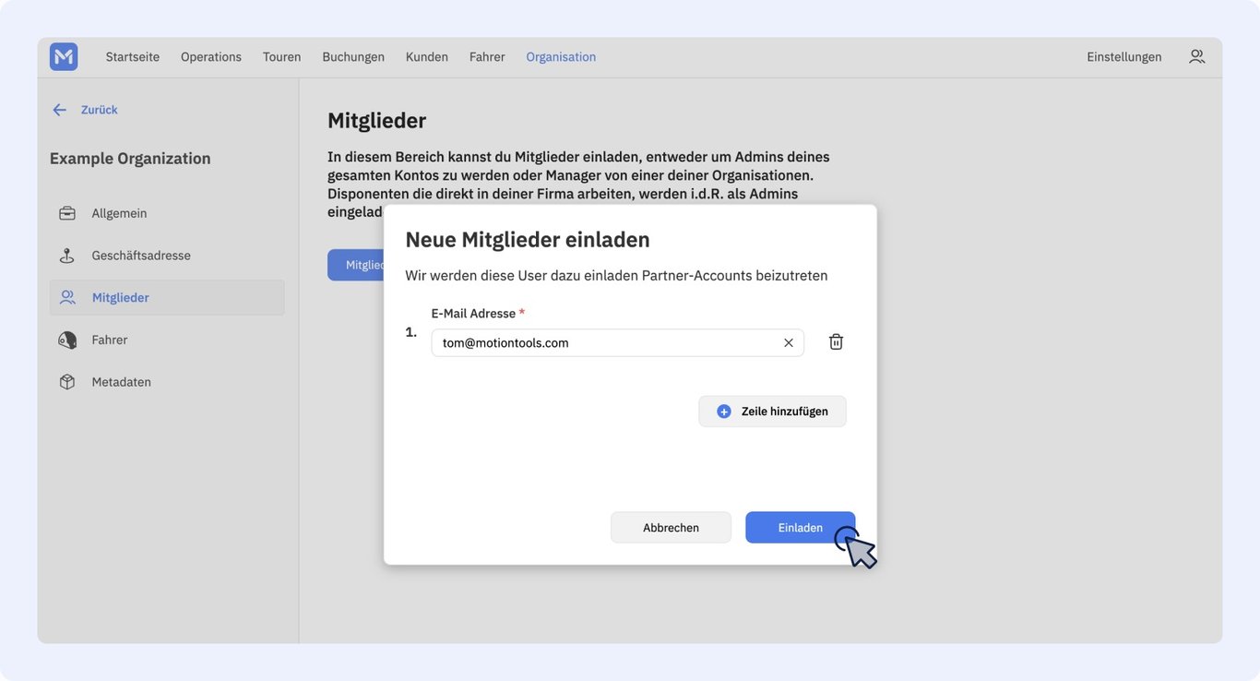1260x681 pixels.
Task: Go to Startseite in the top menu
Action: pos(133,56)
